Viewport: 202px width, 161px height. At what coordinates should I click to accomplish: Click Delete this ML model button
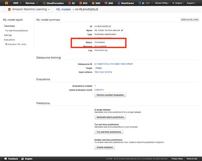pyautogui.click(x=190, y=20)
